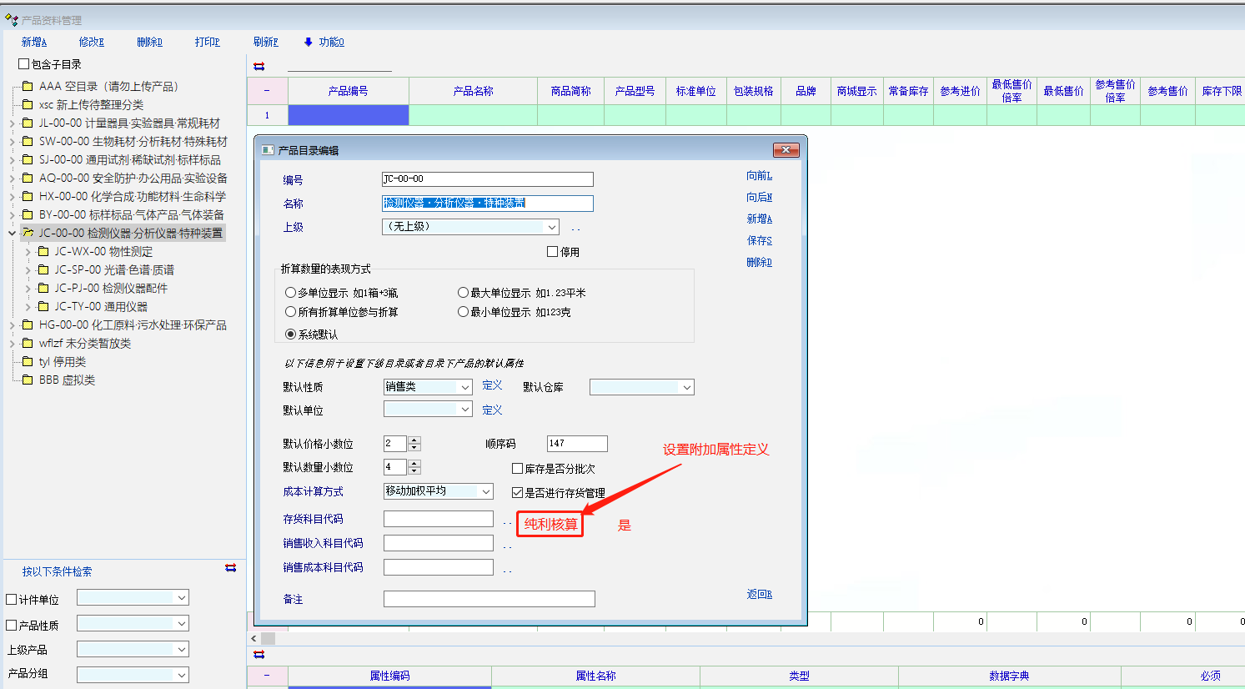Open the 成本计算方式 dropdown
The height and width of the screenshot is (689, 1245).
tap(486, 492)
